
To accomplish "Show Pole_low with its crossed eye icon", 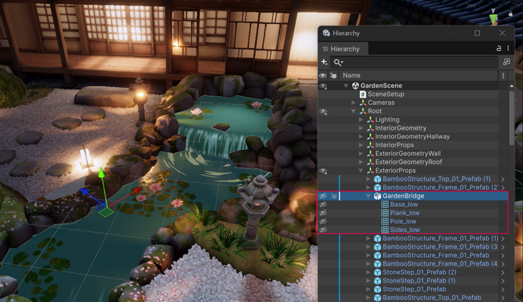I will tap(323, 221).
